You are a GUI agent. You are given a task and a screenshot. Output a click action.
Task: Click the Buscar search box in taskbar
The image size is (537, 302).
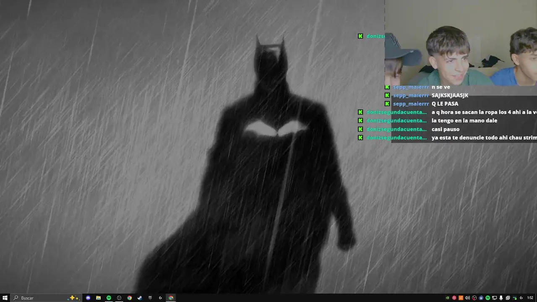point(46,298)
